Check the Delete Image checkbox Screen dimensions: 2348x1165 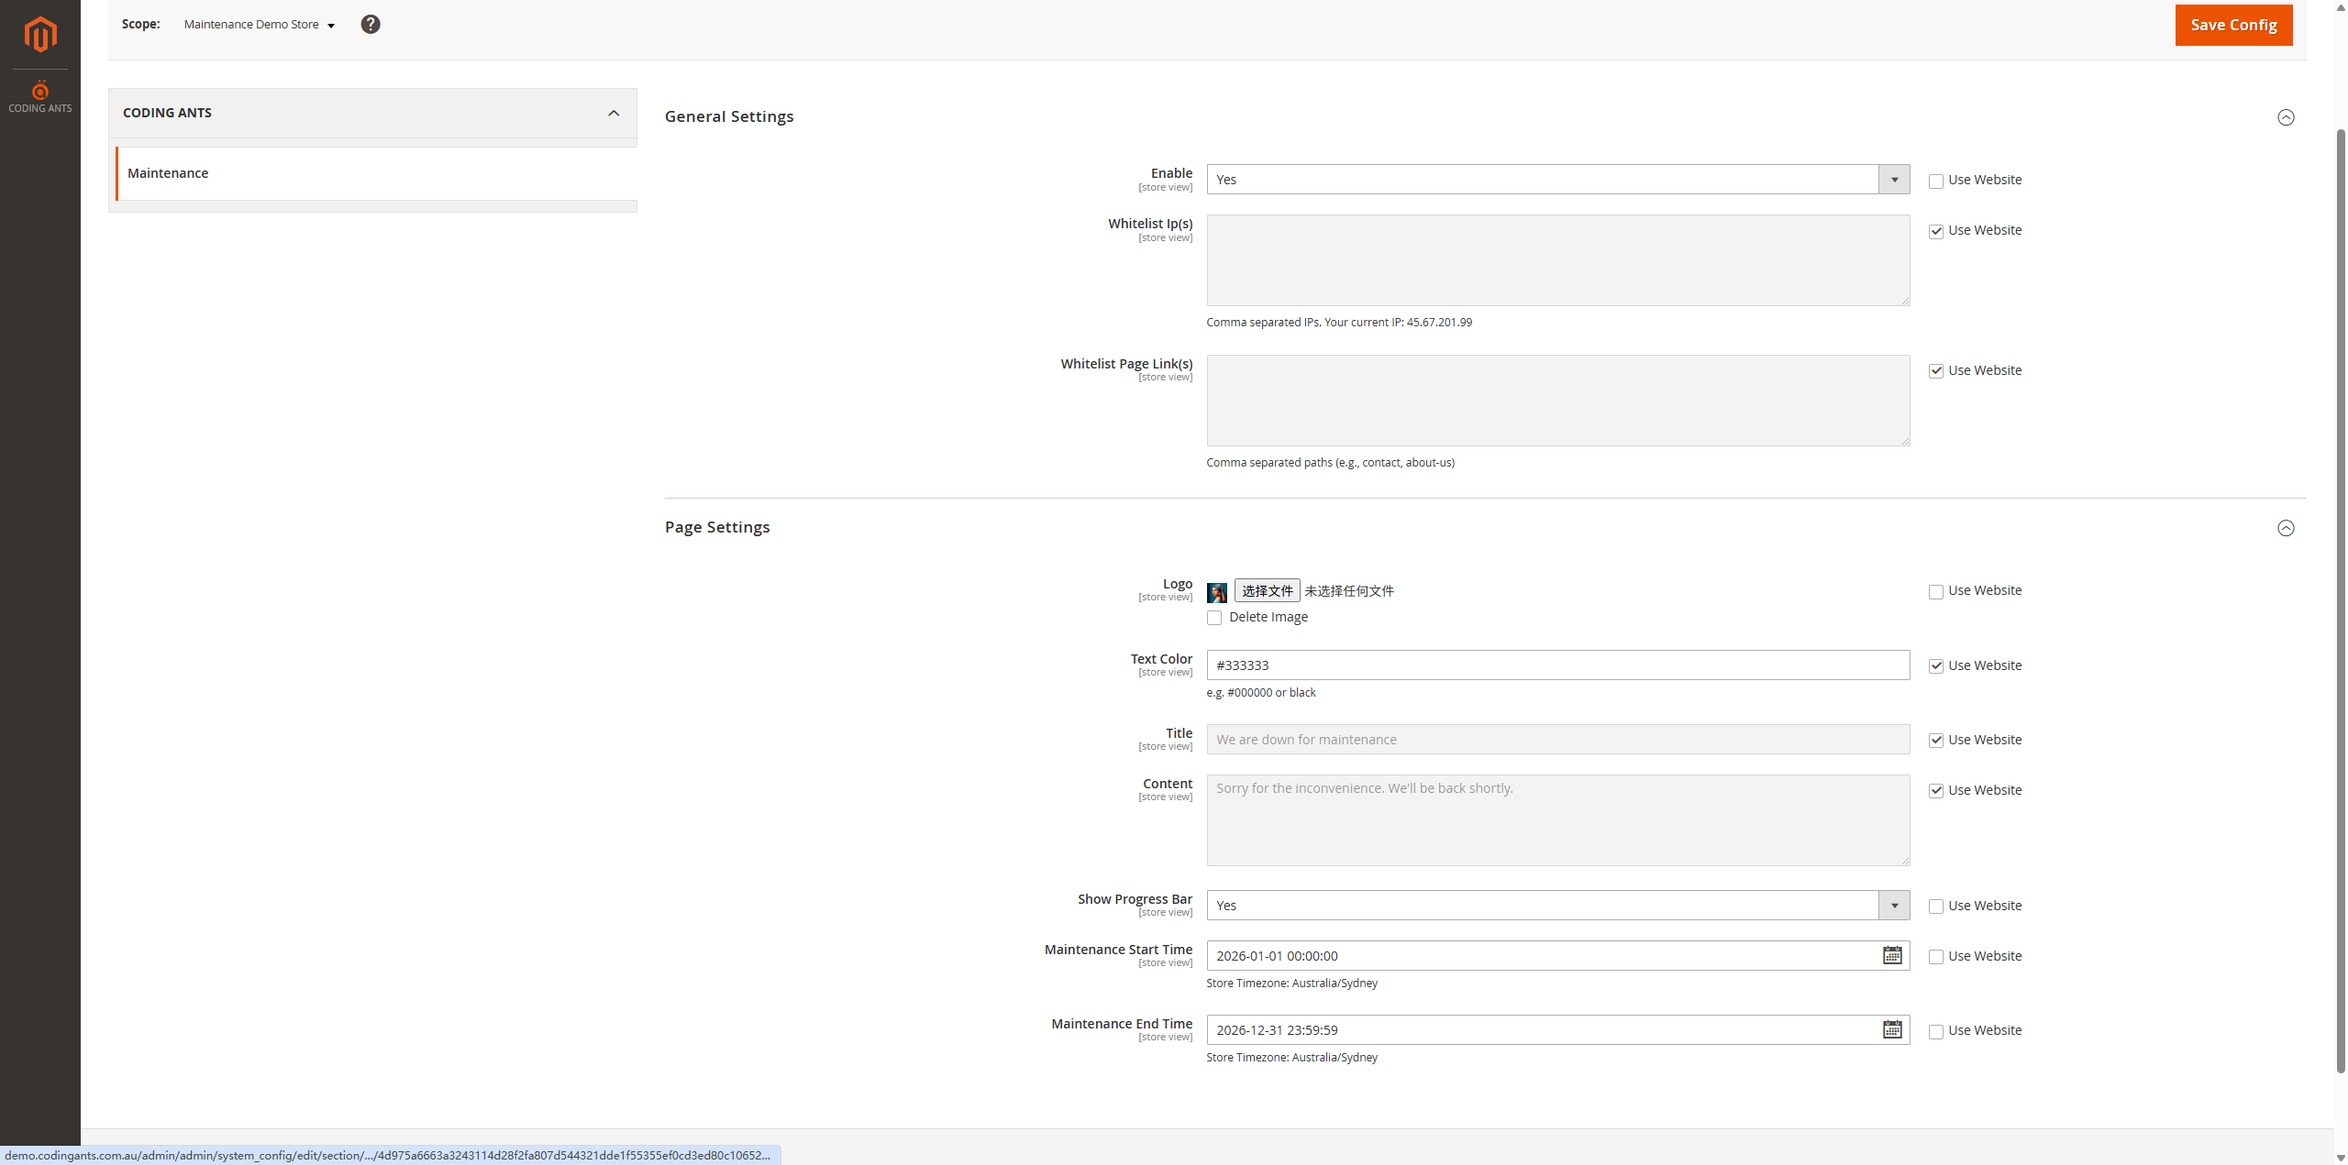tap(1214, 618)
